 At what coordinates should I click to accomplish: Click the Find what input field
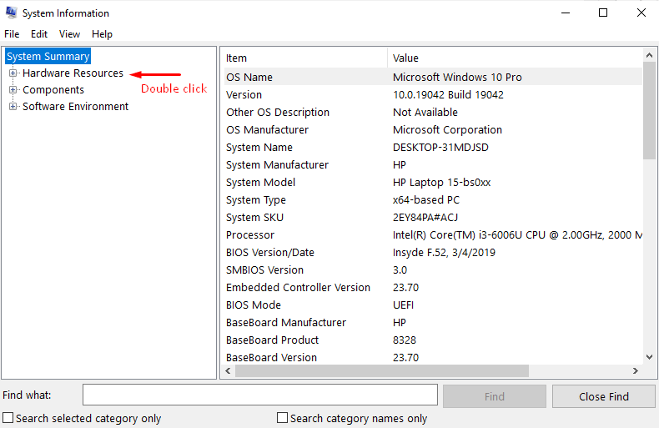260,395
